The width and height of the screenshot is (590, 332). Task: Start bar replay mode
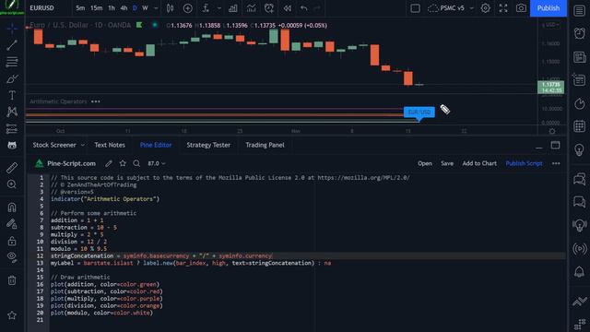click(287, 8)
